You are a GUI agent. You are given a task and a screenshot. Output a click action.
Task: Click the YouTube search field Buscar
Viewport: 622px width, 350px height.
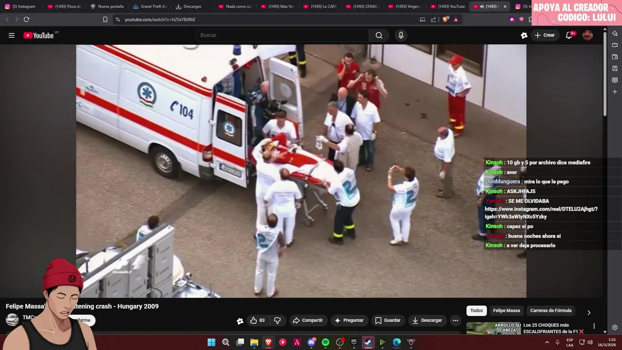coord(282,35)
